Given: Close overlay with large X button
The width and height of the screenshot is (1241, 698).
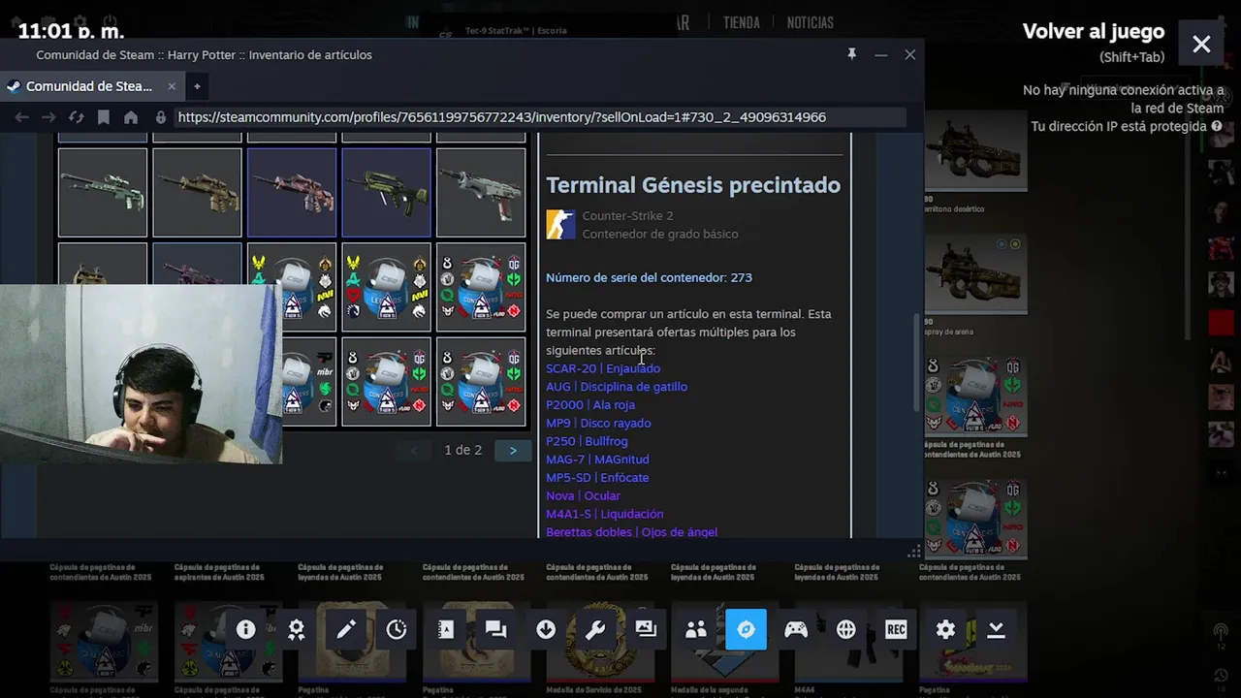Looking at the screenshot, I should 1201,44.
